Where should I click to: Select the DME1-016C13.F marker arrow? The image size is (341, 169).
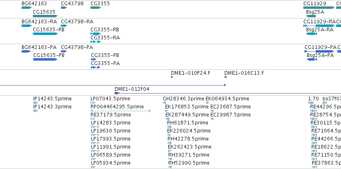click(x=226, y=77)
